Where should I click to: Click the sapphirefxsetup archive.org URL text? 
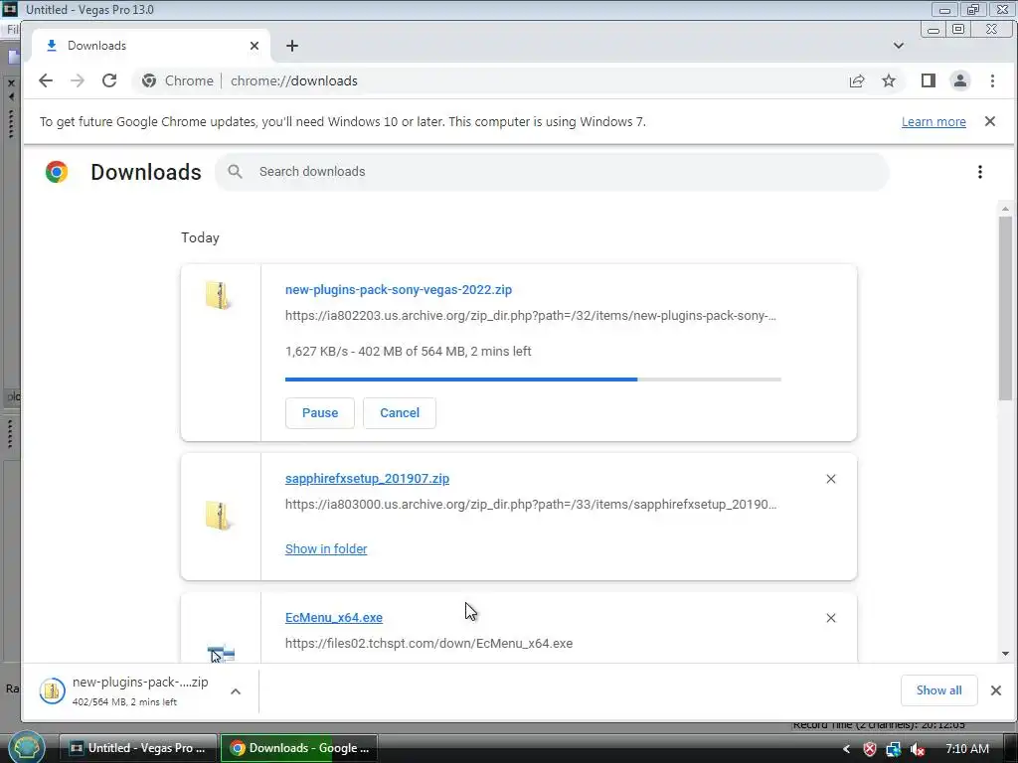(531, 505)
